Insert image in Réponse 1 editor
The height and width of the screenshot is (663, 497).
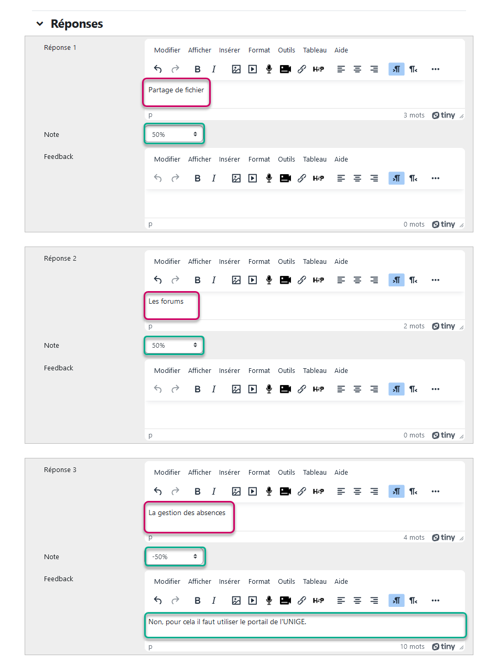(x=236, y=69)
